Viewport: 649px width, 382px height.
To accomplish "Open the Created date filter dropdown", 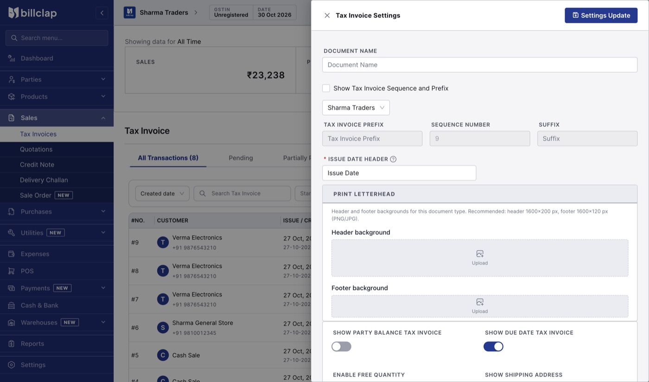I will [x=162, y=194].
